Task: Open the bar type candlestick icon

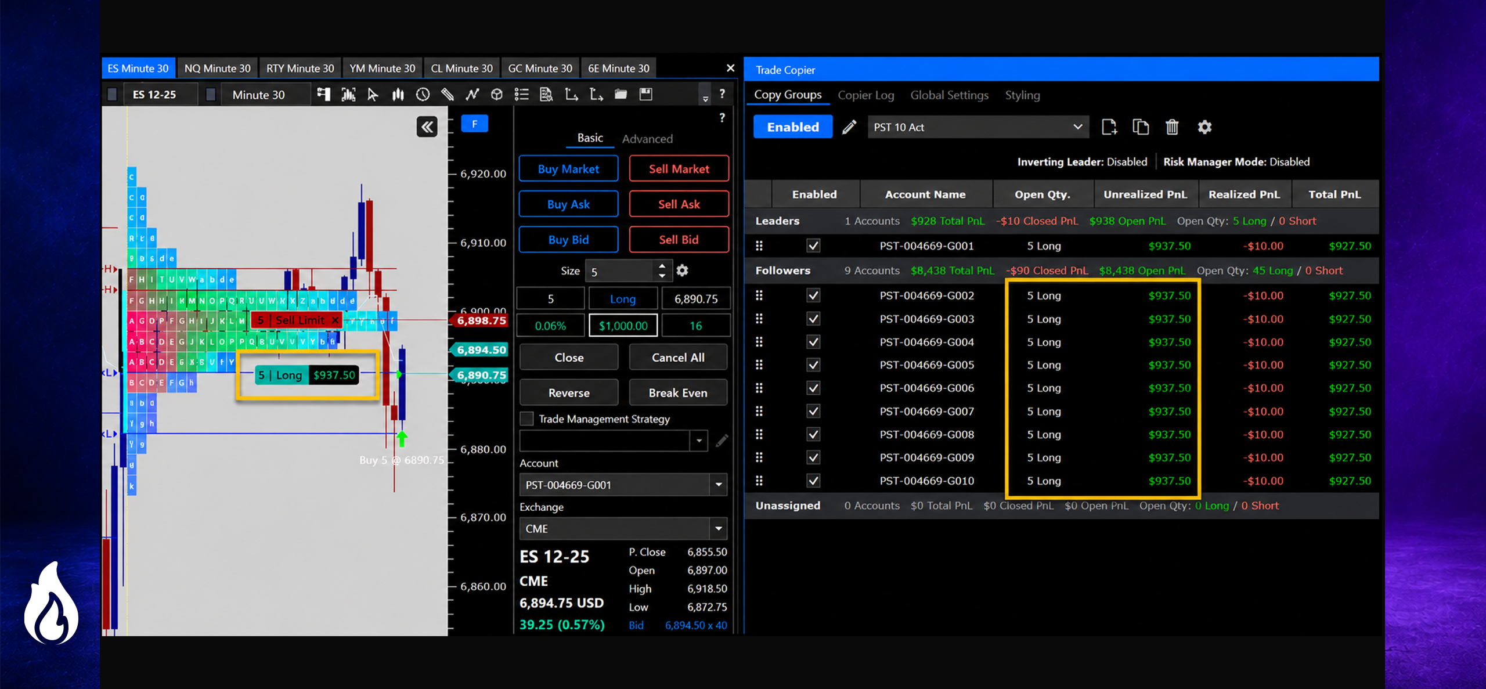Action: point(398,95)
